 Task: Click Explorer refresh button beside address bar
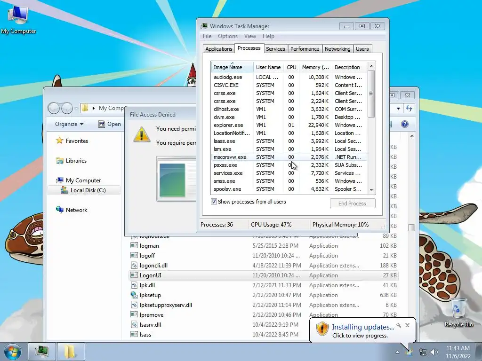point(409,108)
